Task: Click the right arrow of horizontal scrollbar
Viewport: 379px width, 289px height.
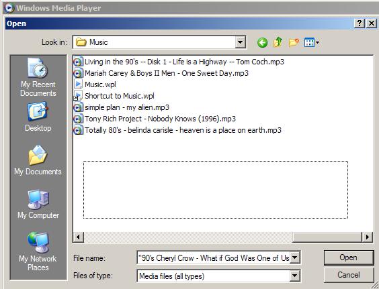Action: 367,237
